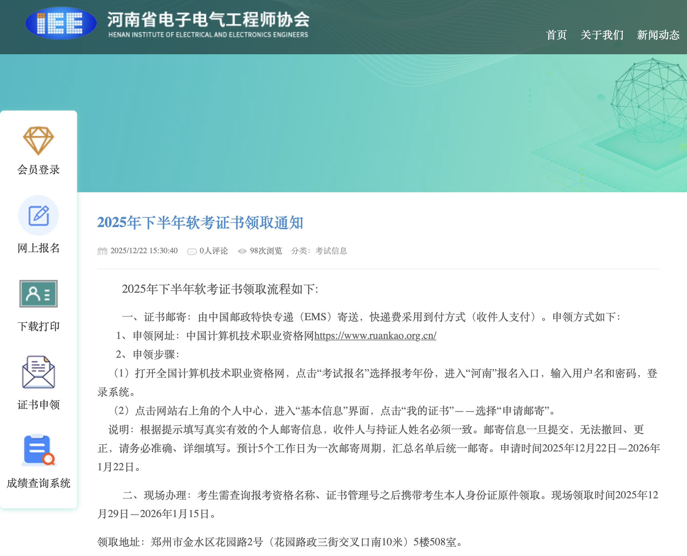Click the 会员登录 sidebar label

click(x=39, y=169)
